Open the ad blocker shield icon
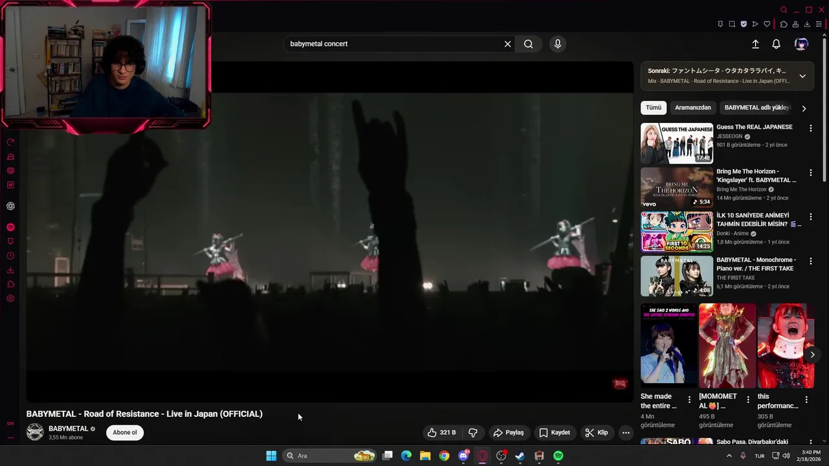The width and height of the screenshot is (829, 466). coord(744,24)
